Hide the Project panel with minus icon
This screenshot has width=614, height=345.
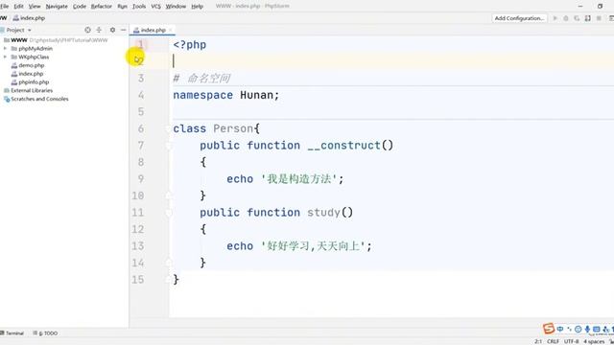click(x=124, y=30)
